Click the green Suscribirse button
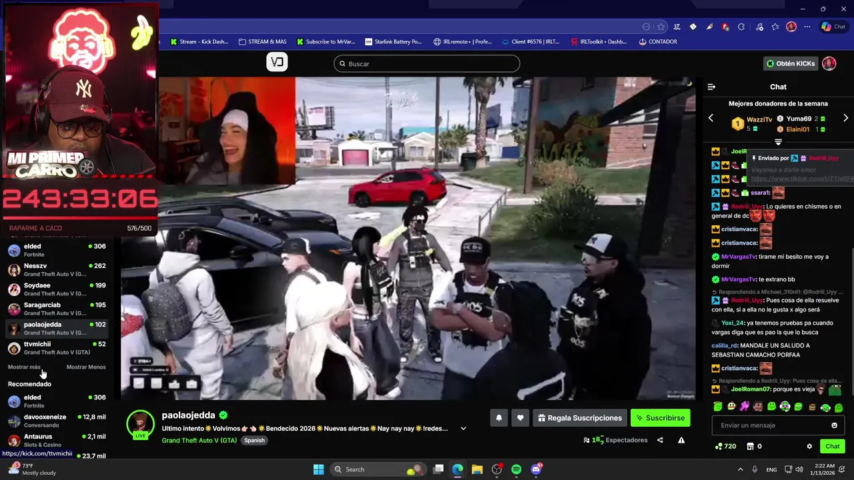Viewport: 854px width, 480px height. pyautogui.click(x=661, y=418)
